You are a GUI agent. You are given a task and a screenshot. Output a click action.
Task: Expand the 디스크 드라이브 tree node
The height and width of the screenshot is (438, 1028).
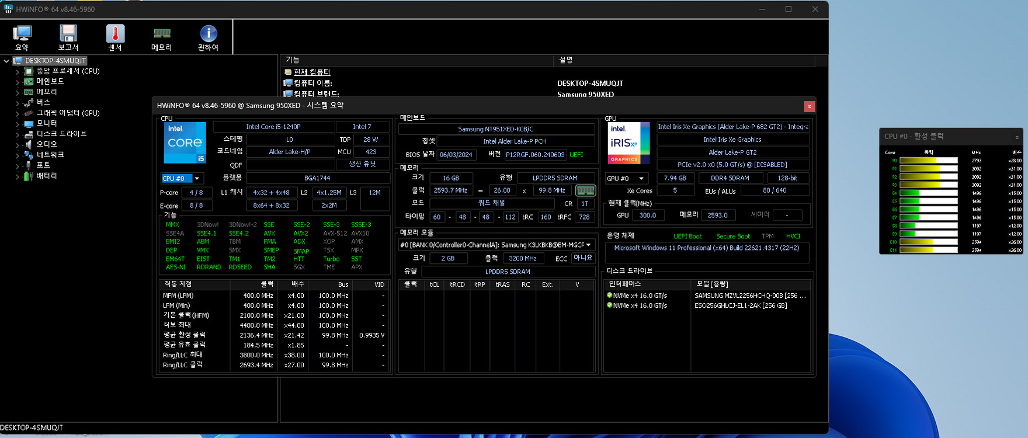click(x=17, y=135)
